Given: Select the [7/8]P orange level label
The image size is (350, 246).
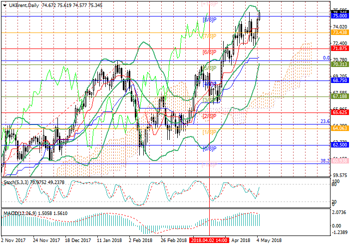Looking at the screenshot, I should coord(209,36).
